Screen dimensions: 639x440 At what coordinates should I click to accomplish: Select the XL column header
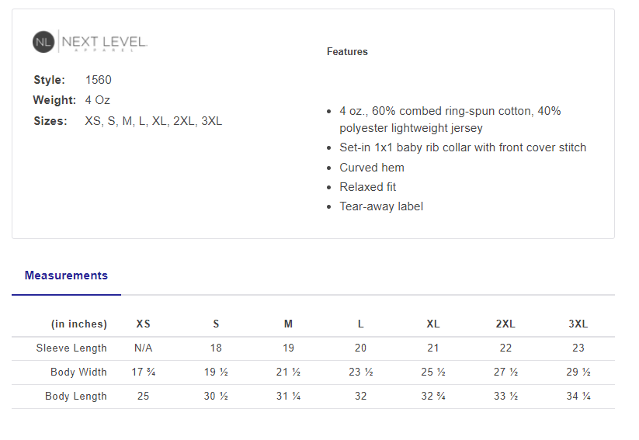[433, 324]
